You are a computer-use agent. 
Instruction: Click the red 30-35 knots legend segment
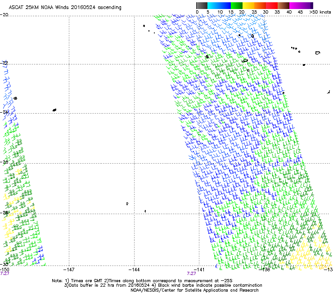point(272,5)
